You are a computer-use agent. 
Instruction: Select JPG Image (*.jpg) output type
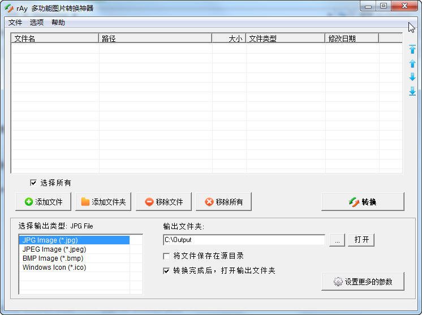pos(74,240)
